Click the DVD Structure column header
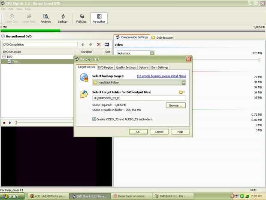 click(x=38, y=52)
